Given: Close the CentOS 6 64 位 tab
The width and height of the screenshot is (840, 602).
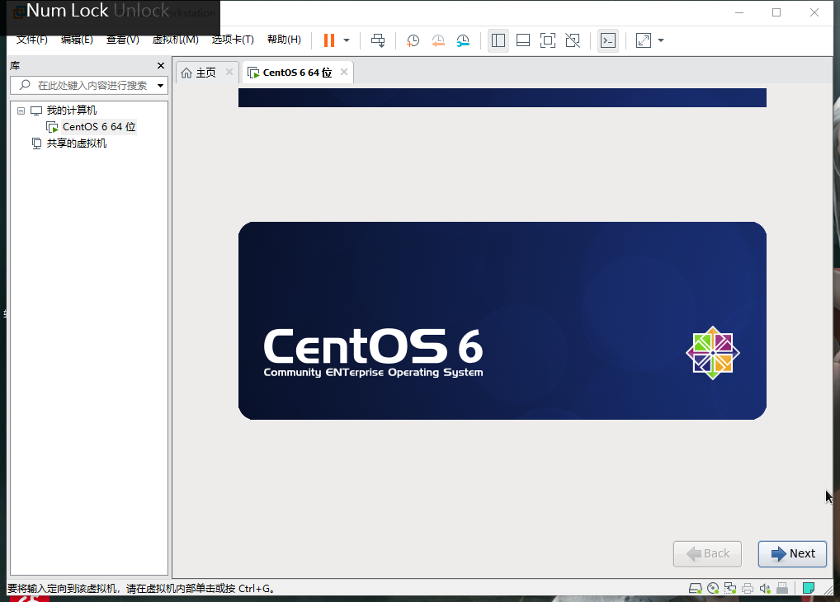Looking at the screenshot, I should [344, 72].
